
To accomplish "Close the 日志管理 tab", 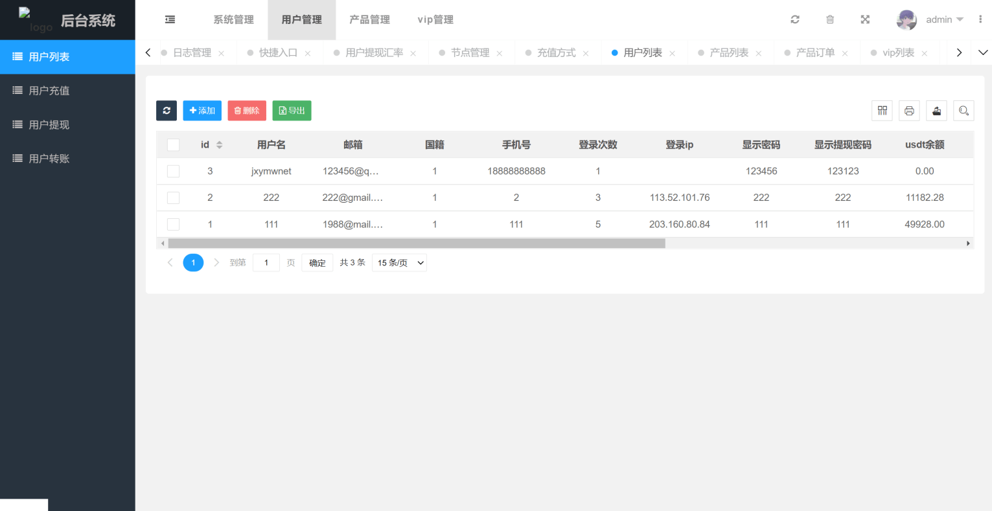I will [222, 53].
